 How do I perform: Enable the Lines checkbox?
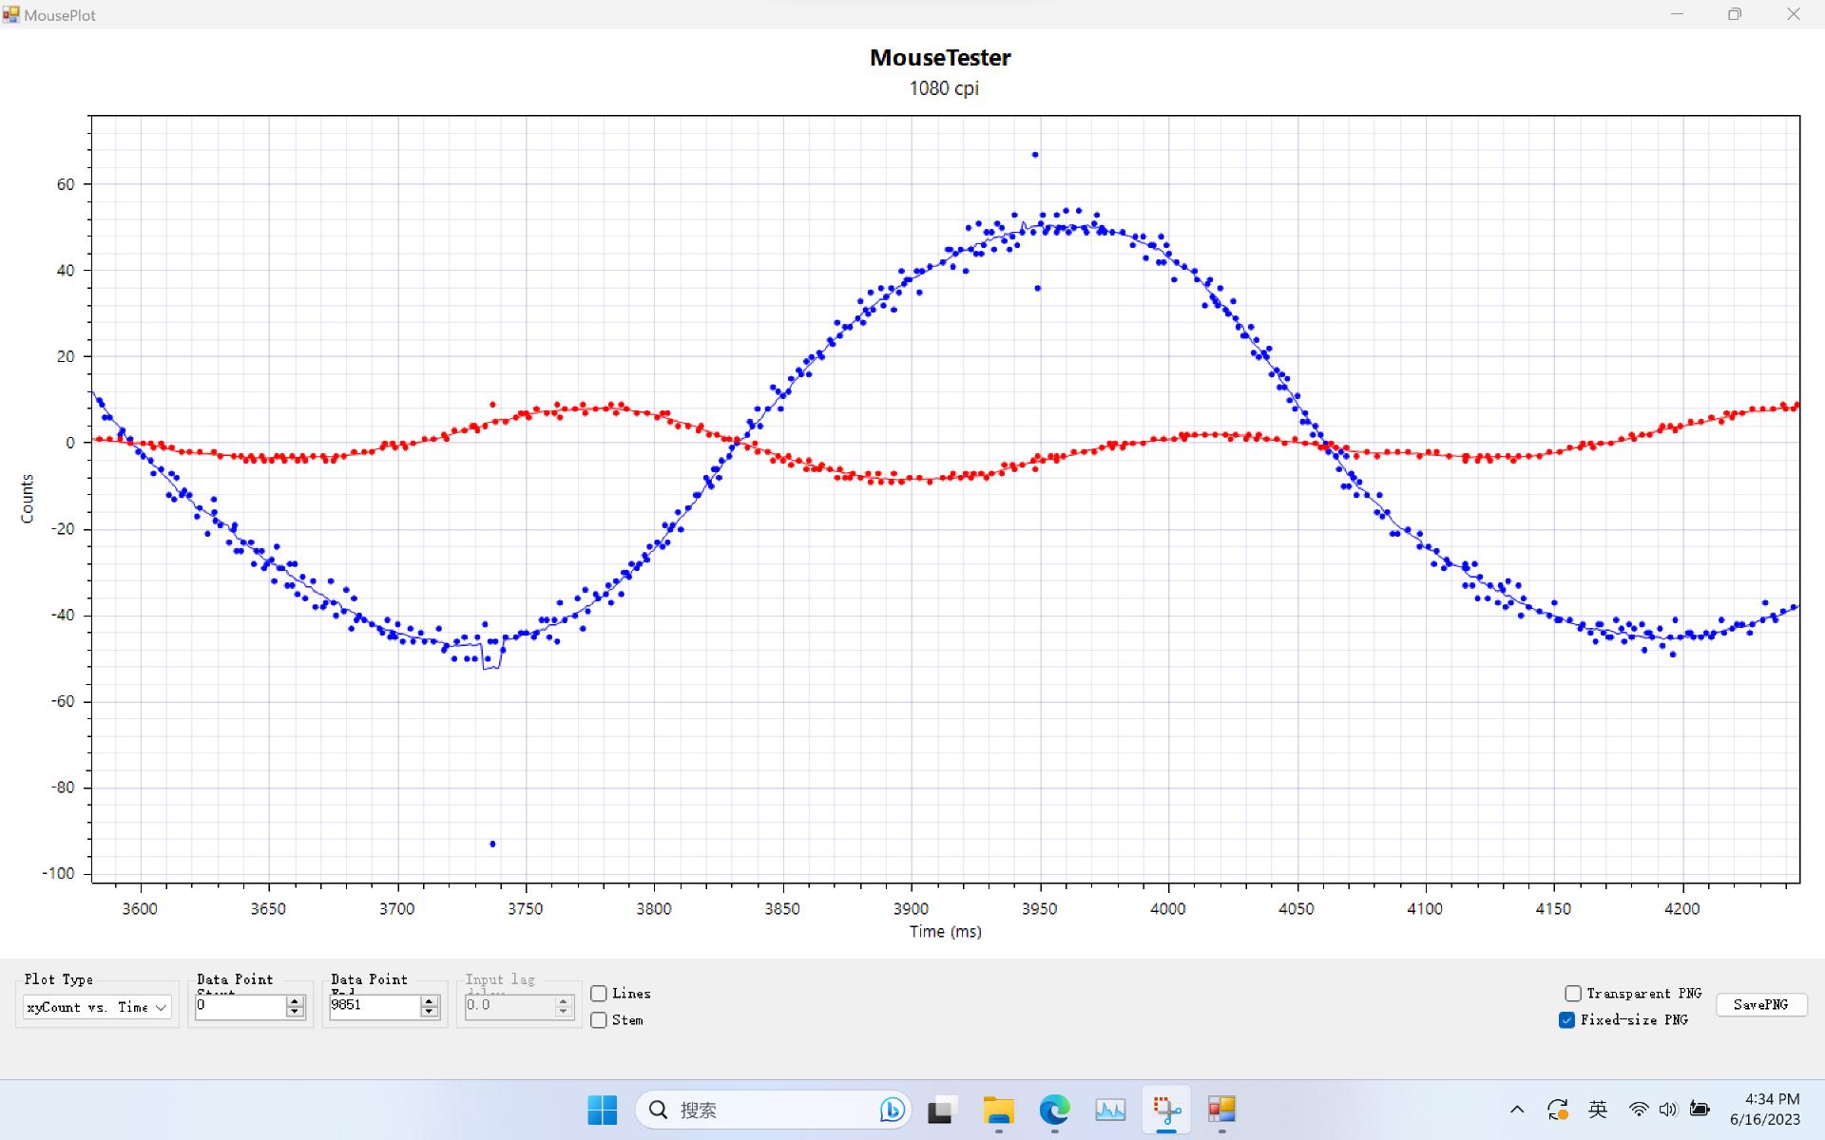599,994
